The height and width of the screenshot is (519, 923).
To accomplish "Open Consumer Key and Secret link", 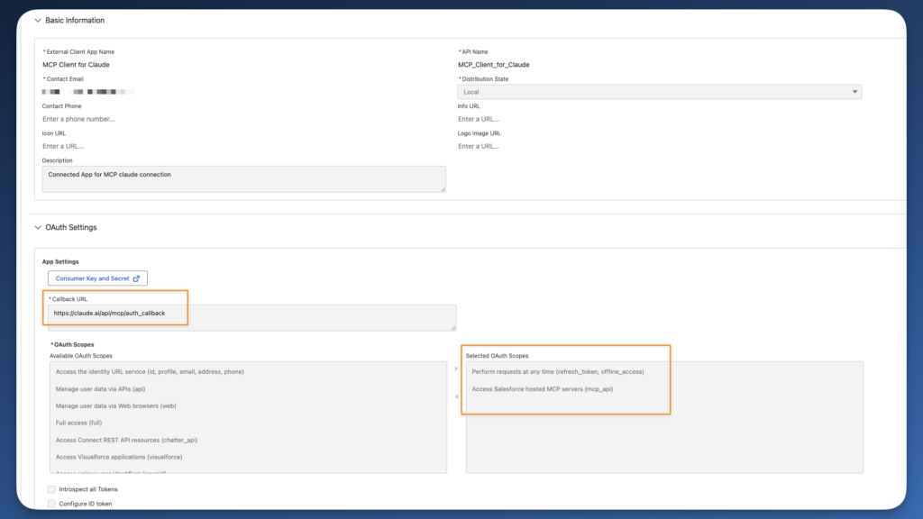I will pos(97,278).
